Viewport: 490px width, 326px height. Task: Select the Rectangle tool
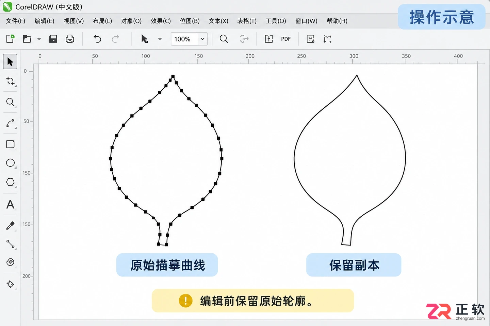(x=11, y=144)
